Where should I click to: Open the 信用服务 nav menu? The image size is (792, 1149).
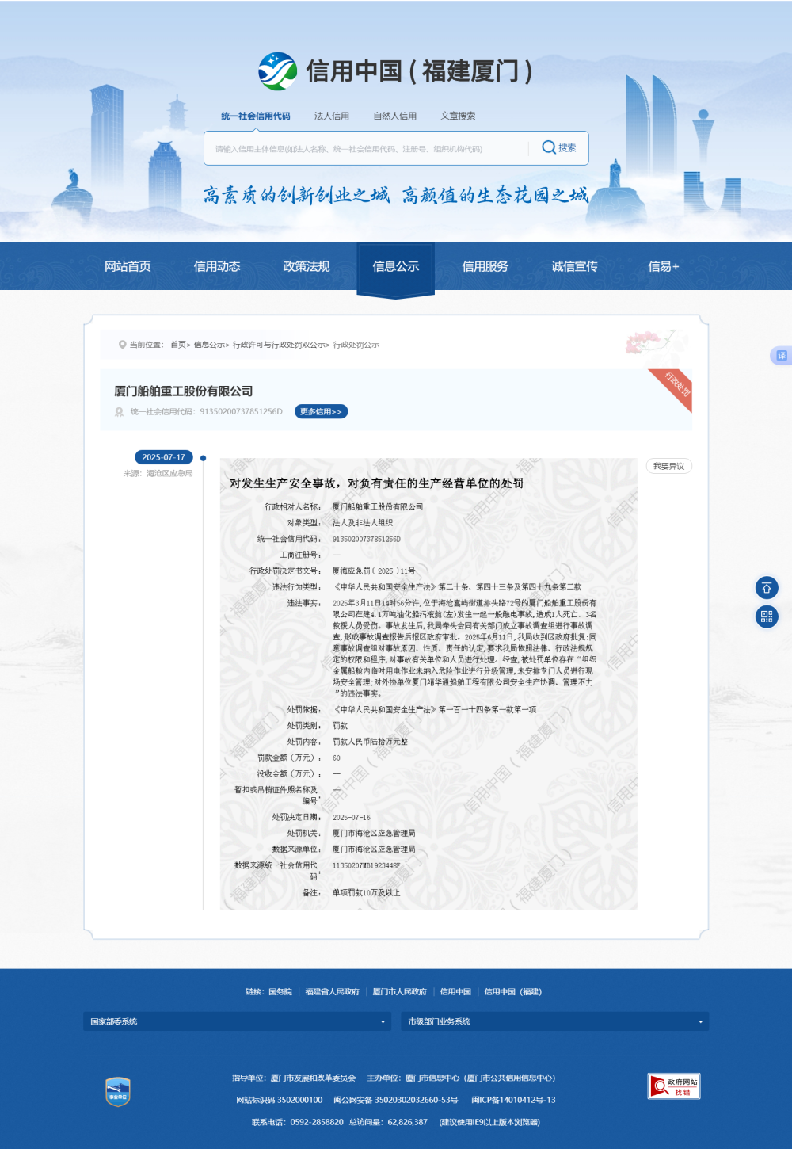tap(485, 266)
